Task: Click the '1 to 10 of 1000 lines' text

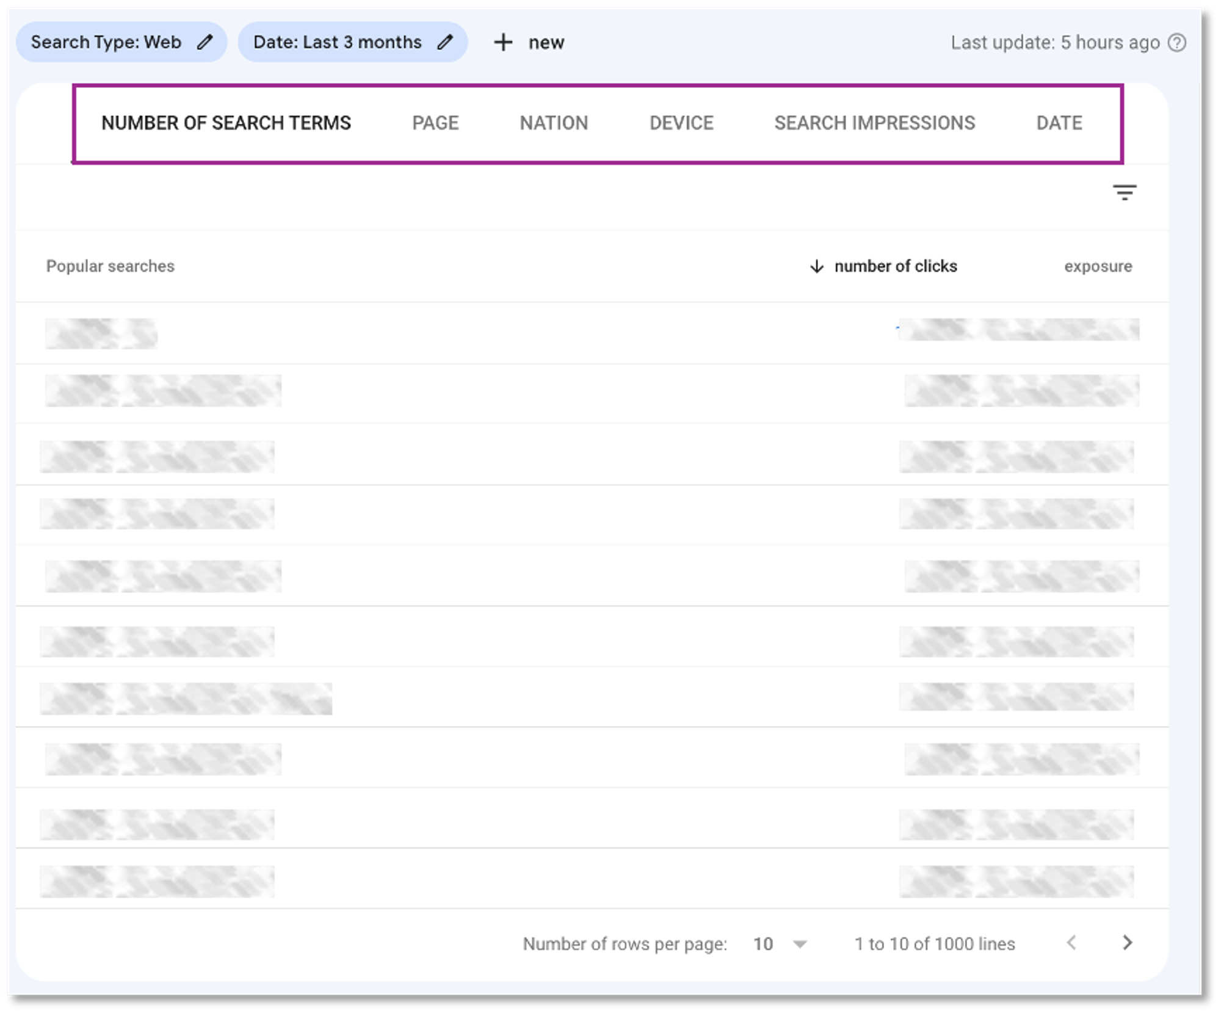Action: tap(935, 944)
